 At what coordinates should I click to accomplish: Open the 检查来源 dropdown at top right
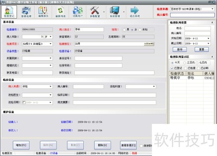(x=212, y=9)
